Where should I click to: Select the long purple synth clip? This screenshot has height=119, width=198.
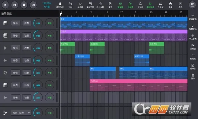pos(124,36)
